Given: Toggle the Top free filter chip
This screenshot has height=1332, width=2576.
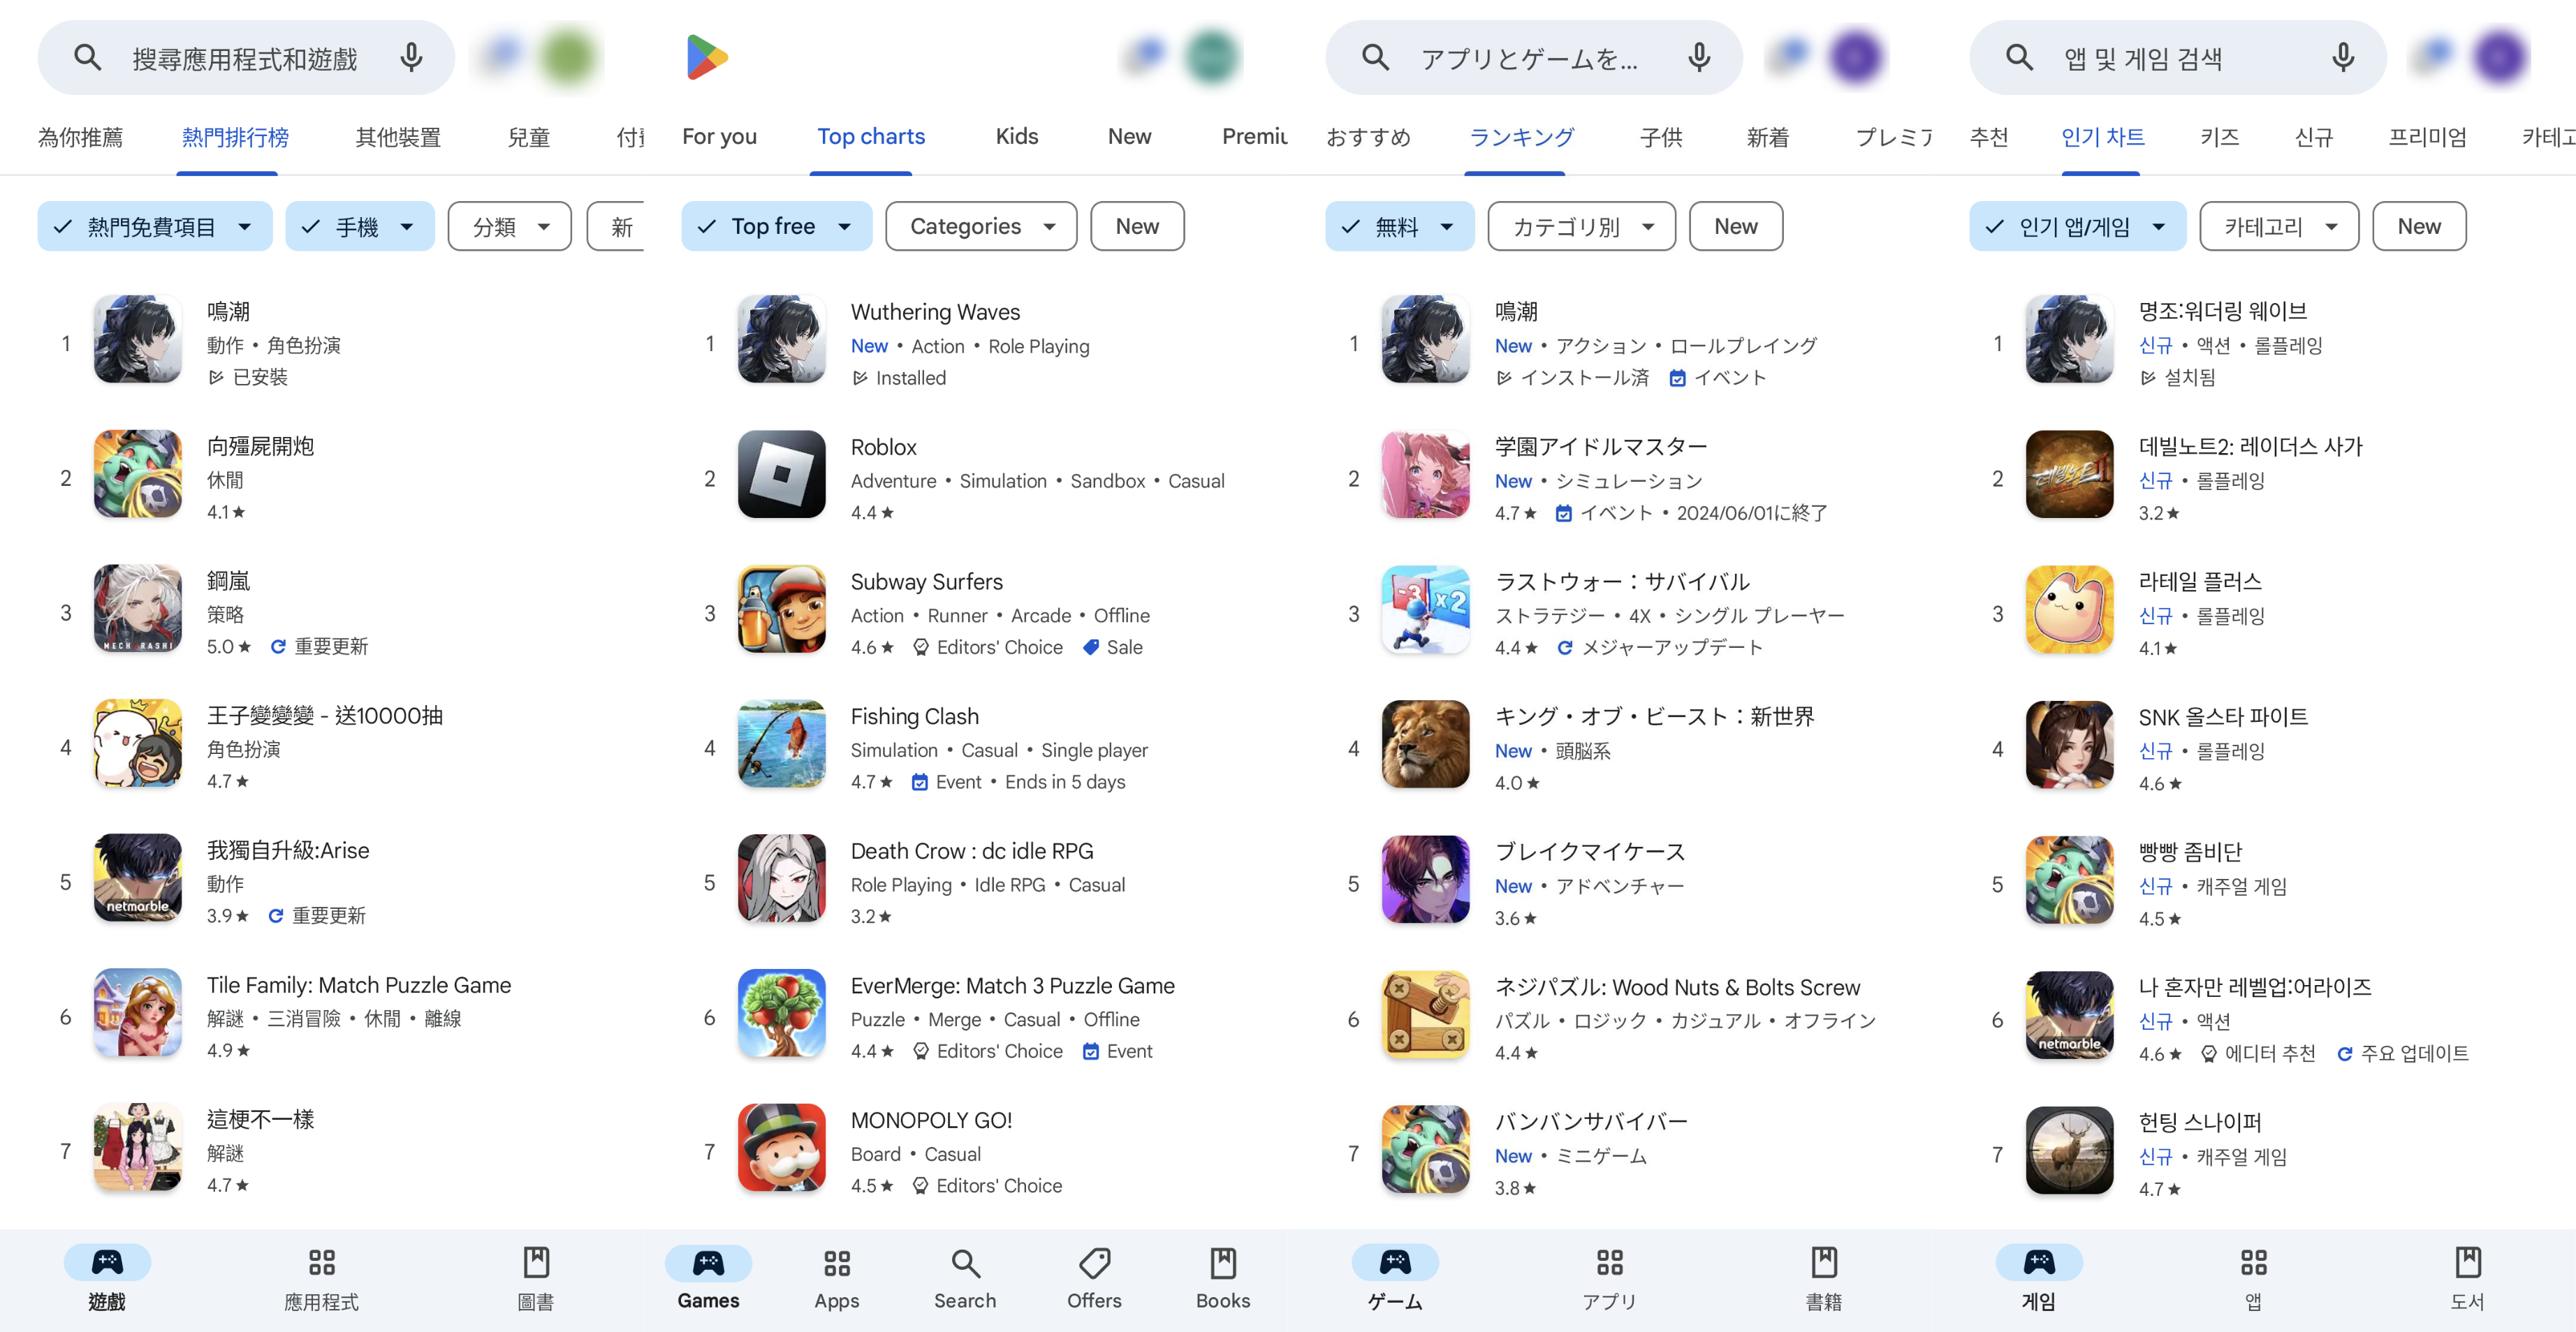Looking at the screenshot, I should click(776, 225).
